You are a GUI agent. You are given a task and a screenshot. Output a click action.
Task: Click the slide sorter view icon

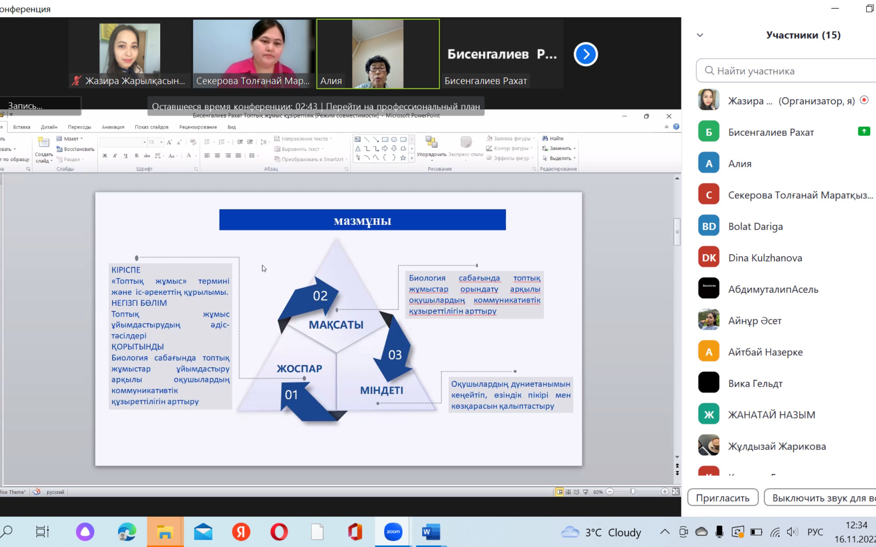568,492
